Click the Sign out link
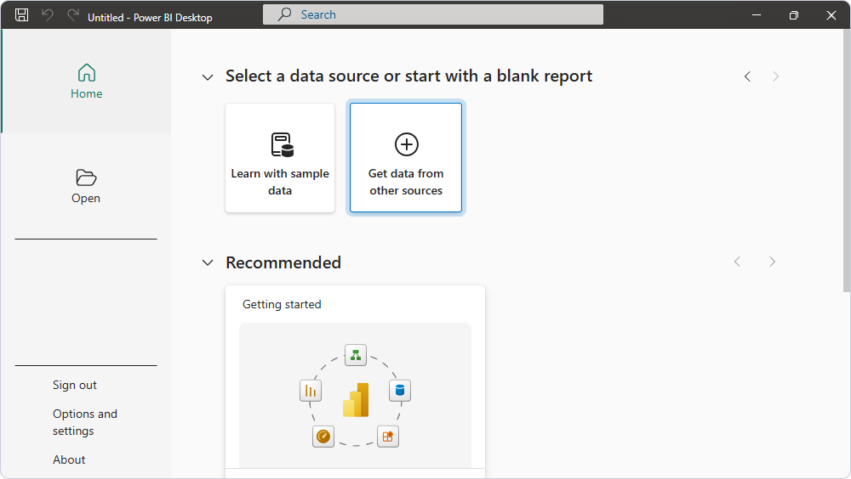851x479 pixels. pyautogui.click(x=74, y=386)
